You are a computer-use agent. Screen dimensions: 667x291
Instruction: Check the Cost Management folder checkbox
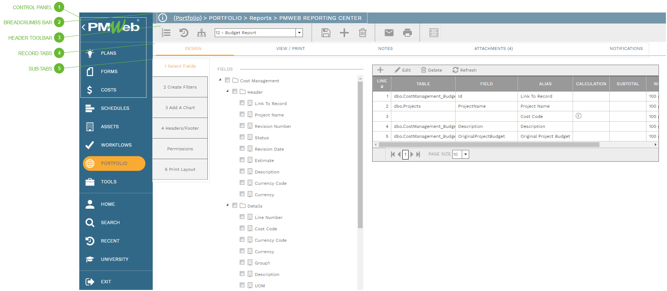click(x=227, y=80)
